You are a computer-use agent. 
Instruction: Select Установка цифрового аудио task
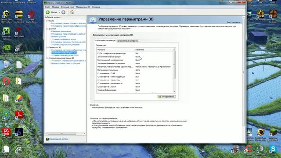tap(63, 39)
